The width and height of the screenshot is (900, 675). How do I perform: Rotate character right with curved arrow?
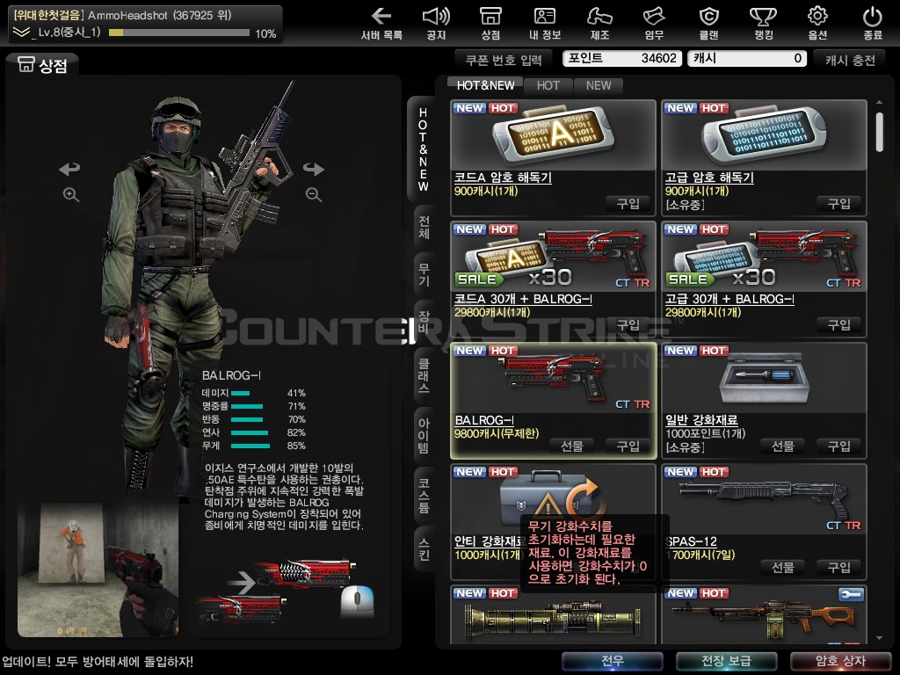(x=314, y=169)
